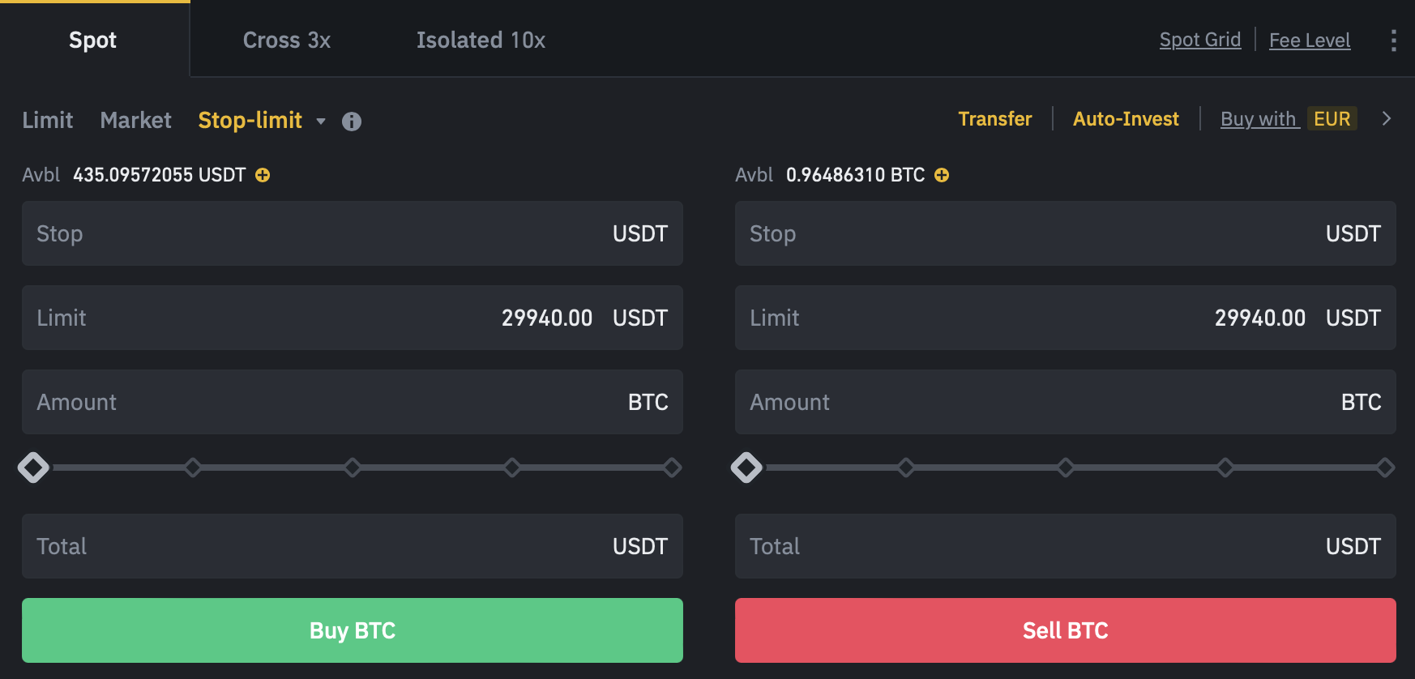This screenshot has width=1415, height=679.
Task: Click the plus icon beside BTC balance
Action: pos(941,174)
